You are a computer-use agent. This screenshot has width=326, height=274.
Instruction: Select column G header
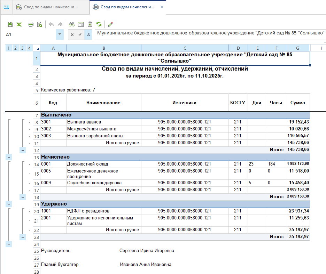tap(297, 48)
